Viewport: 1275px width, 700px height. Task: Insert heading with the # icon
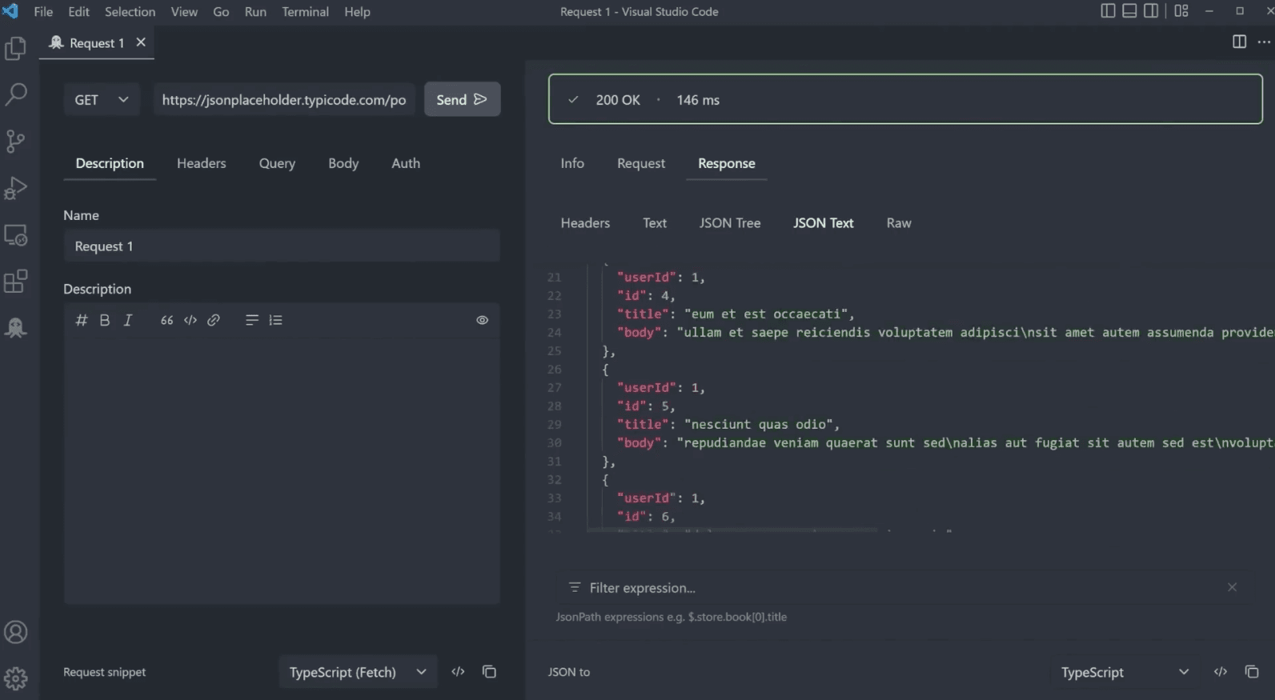coord(81,320)
